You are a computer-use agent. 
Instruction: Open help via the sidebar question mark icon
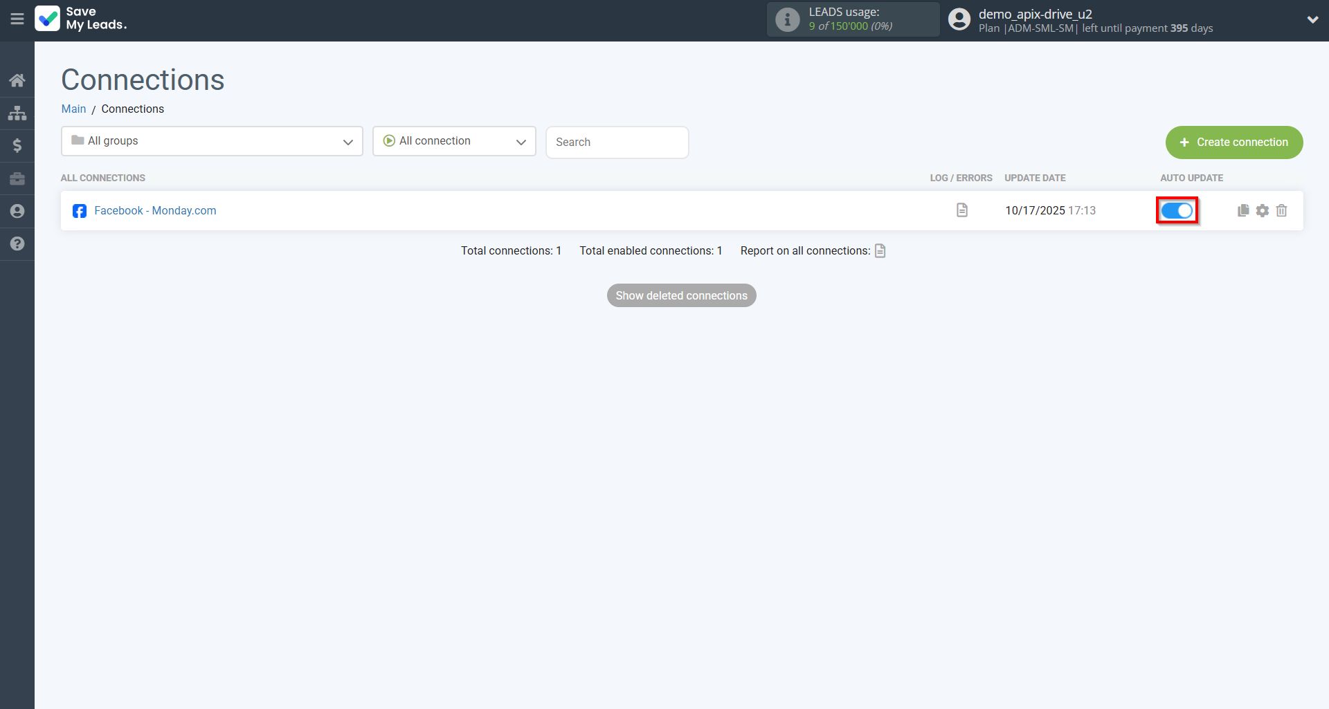pyautogui.click(x=17, y=243)
